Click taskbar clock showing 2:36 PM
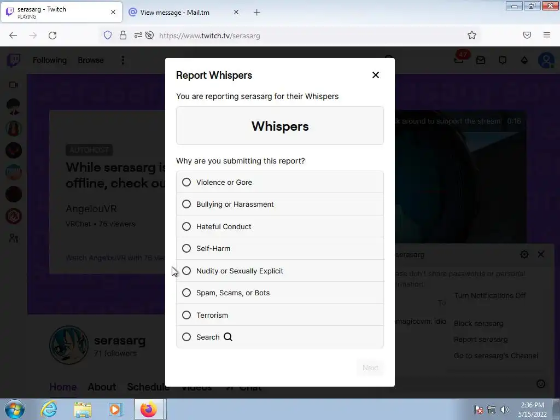The image size is (560, 420). tap(532, 410)
